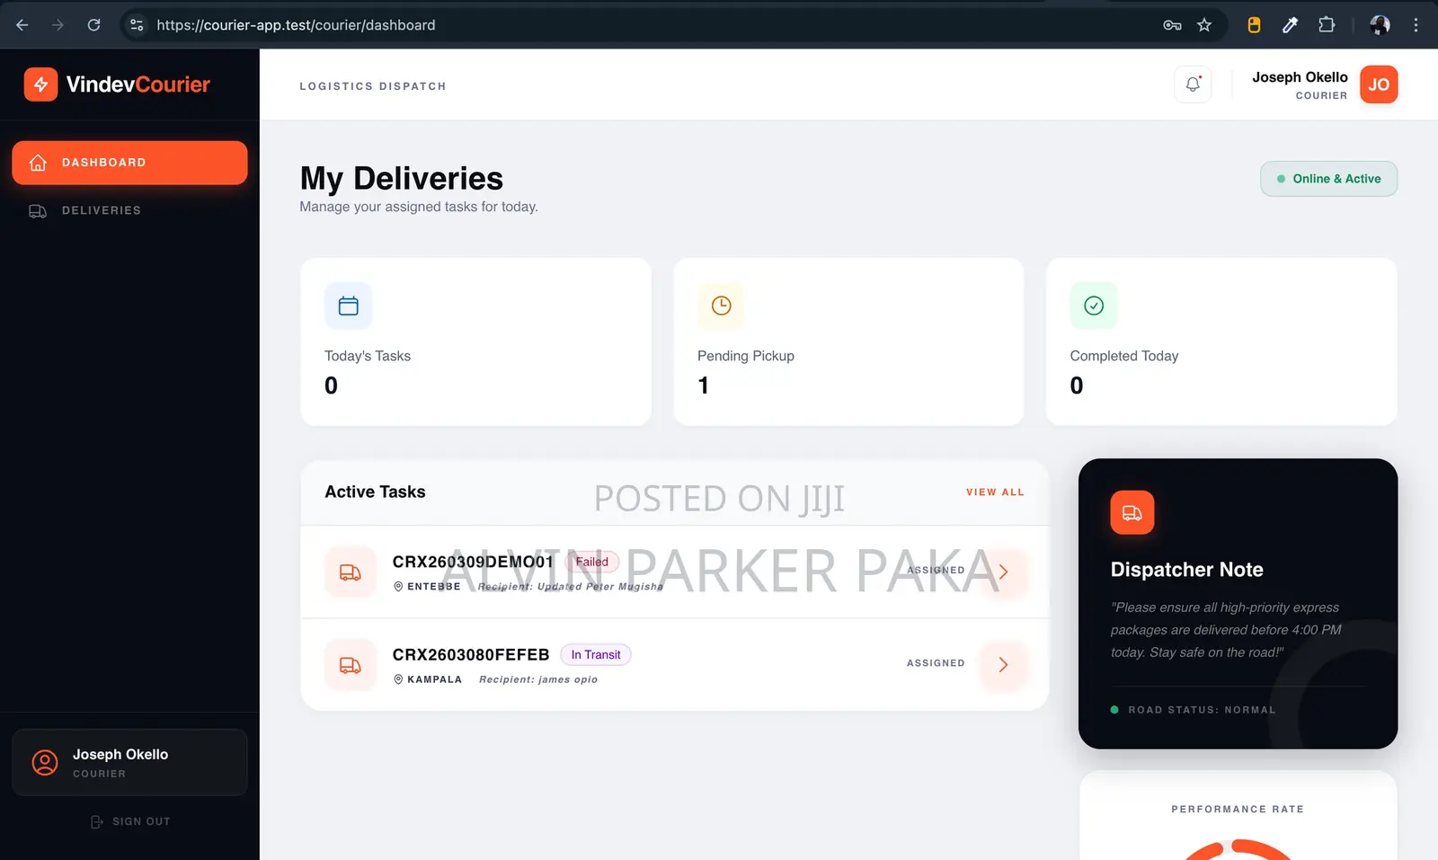Open notifications bell
Screen dimensions: 1438x860
(1193, 84)
